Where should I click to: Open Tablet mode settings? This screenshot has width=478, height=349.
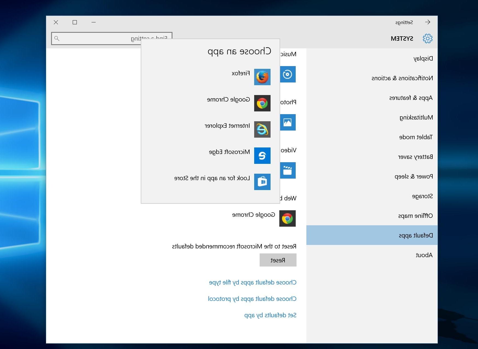[x=372, y=137]
